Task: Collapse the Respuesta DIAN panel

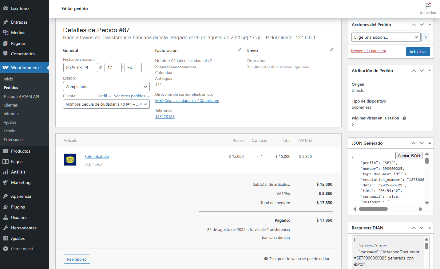Action: click(430, 228)
